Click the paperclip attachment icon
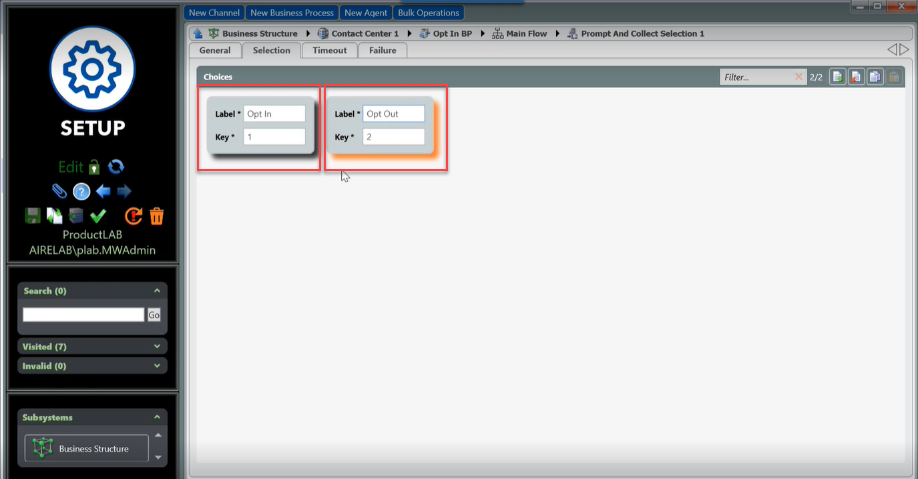918x479 pixels. 59,192
